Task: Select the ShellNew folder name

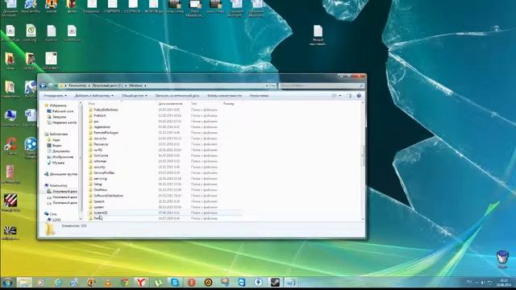Action: coord(100,190)
